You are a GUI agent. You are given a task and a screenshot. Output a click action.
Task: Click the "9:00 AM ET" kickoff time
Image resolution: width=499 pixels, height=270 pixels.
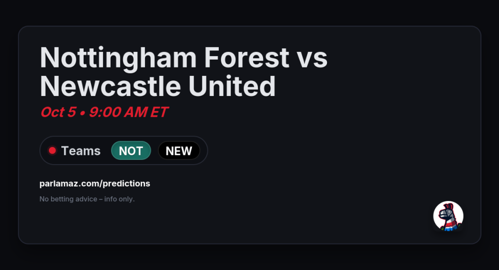pyautogui.click(x=128, y=112)
